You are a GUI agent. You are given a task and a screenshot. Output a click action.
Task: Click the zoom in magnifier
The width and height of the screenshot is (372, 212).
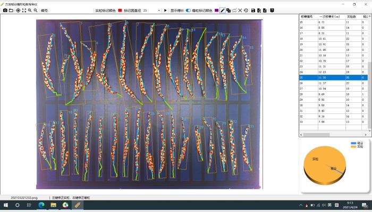tap(30, 10)
